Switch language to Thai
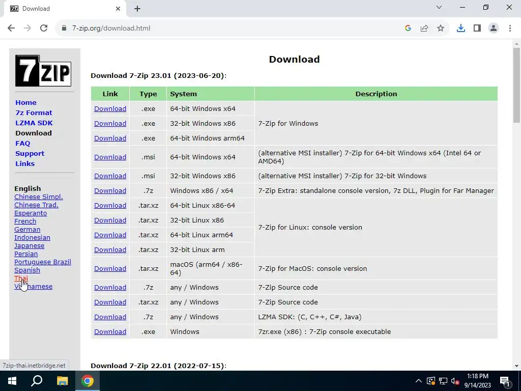Image resolution: width=521 pixels, height=391 pixels. 21,278
